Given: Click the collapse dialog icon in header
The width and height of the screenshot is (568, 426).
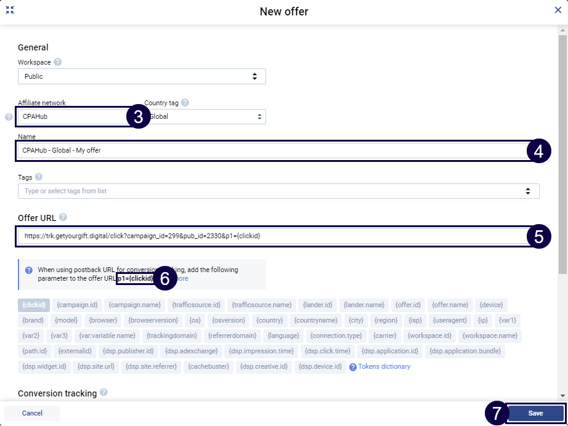Looking at the screenshot, I should click(10, 10).
